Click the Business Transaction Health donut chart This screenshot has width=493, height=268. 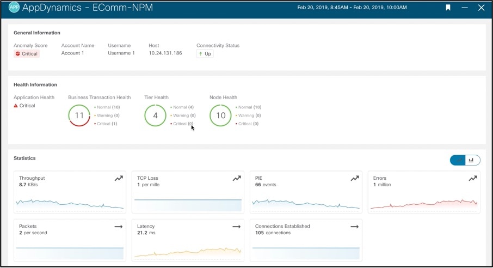click(x=79, y=115)
